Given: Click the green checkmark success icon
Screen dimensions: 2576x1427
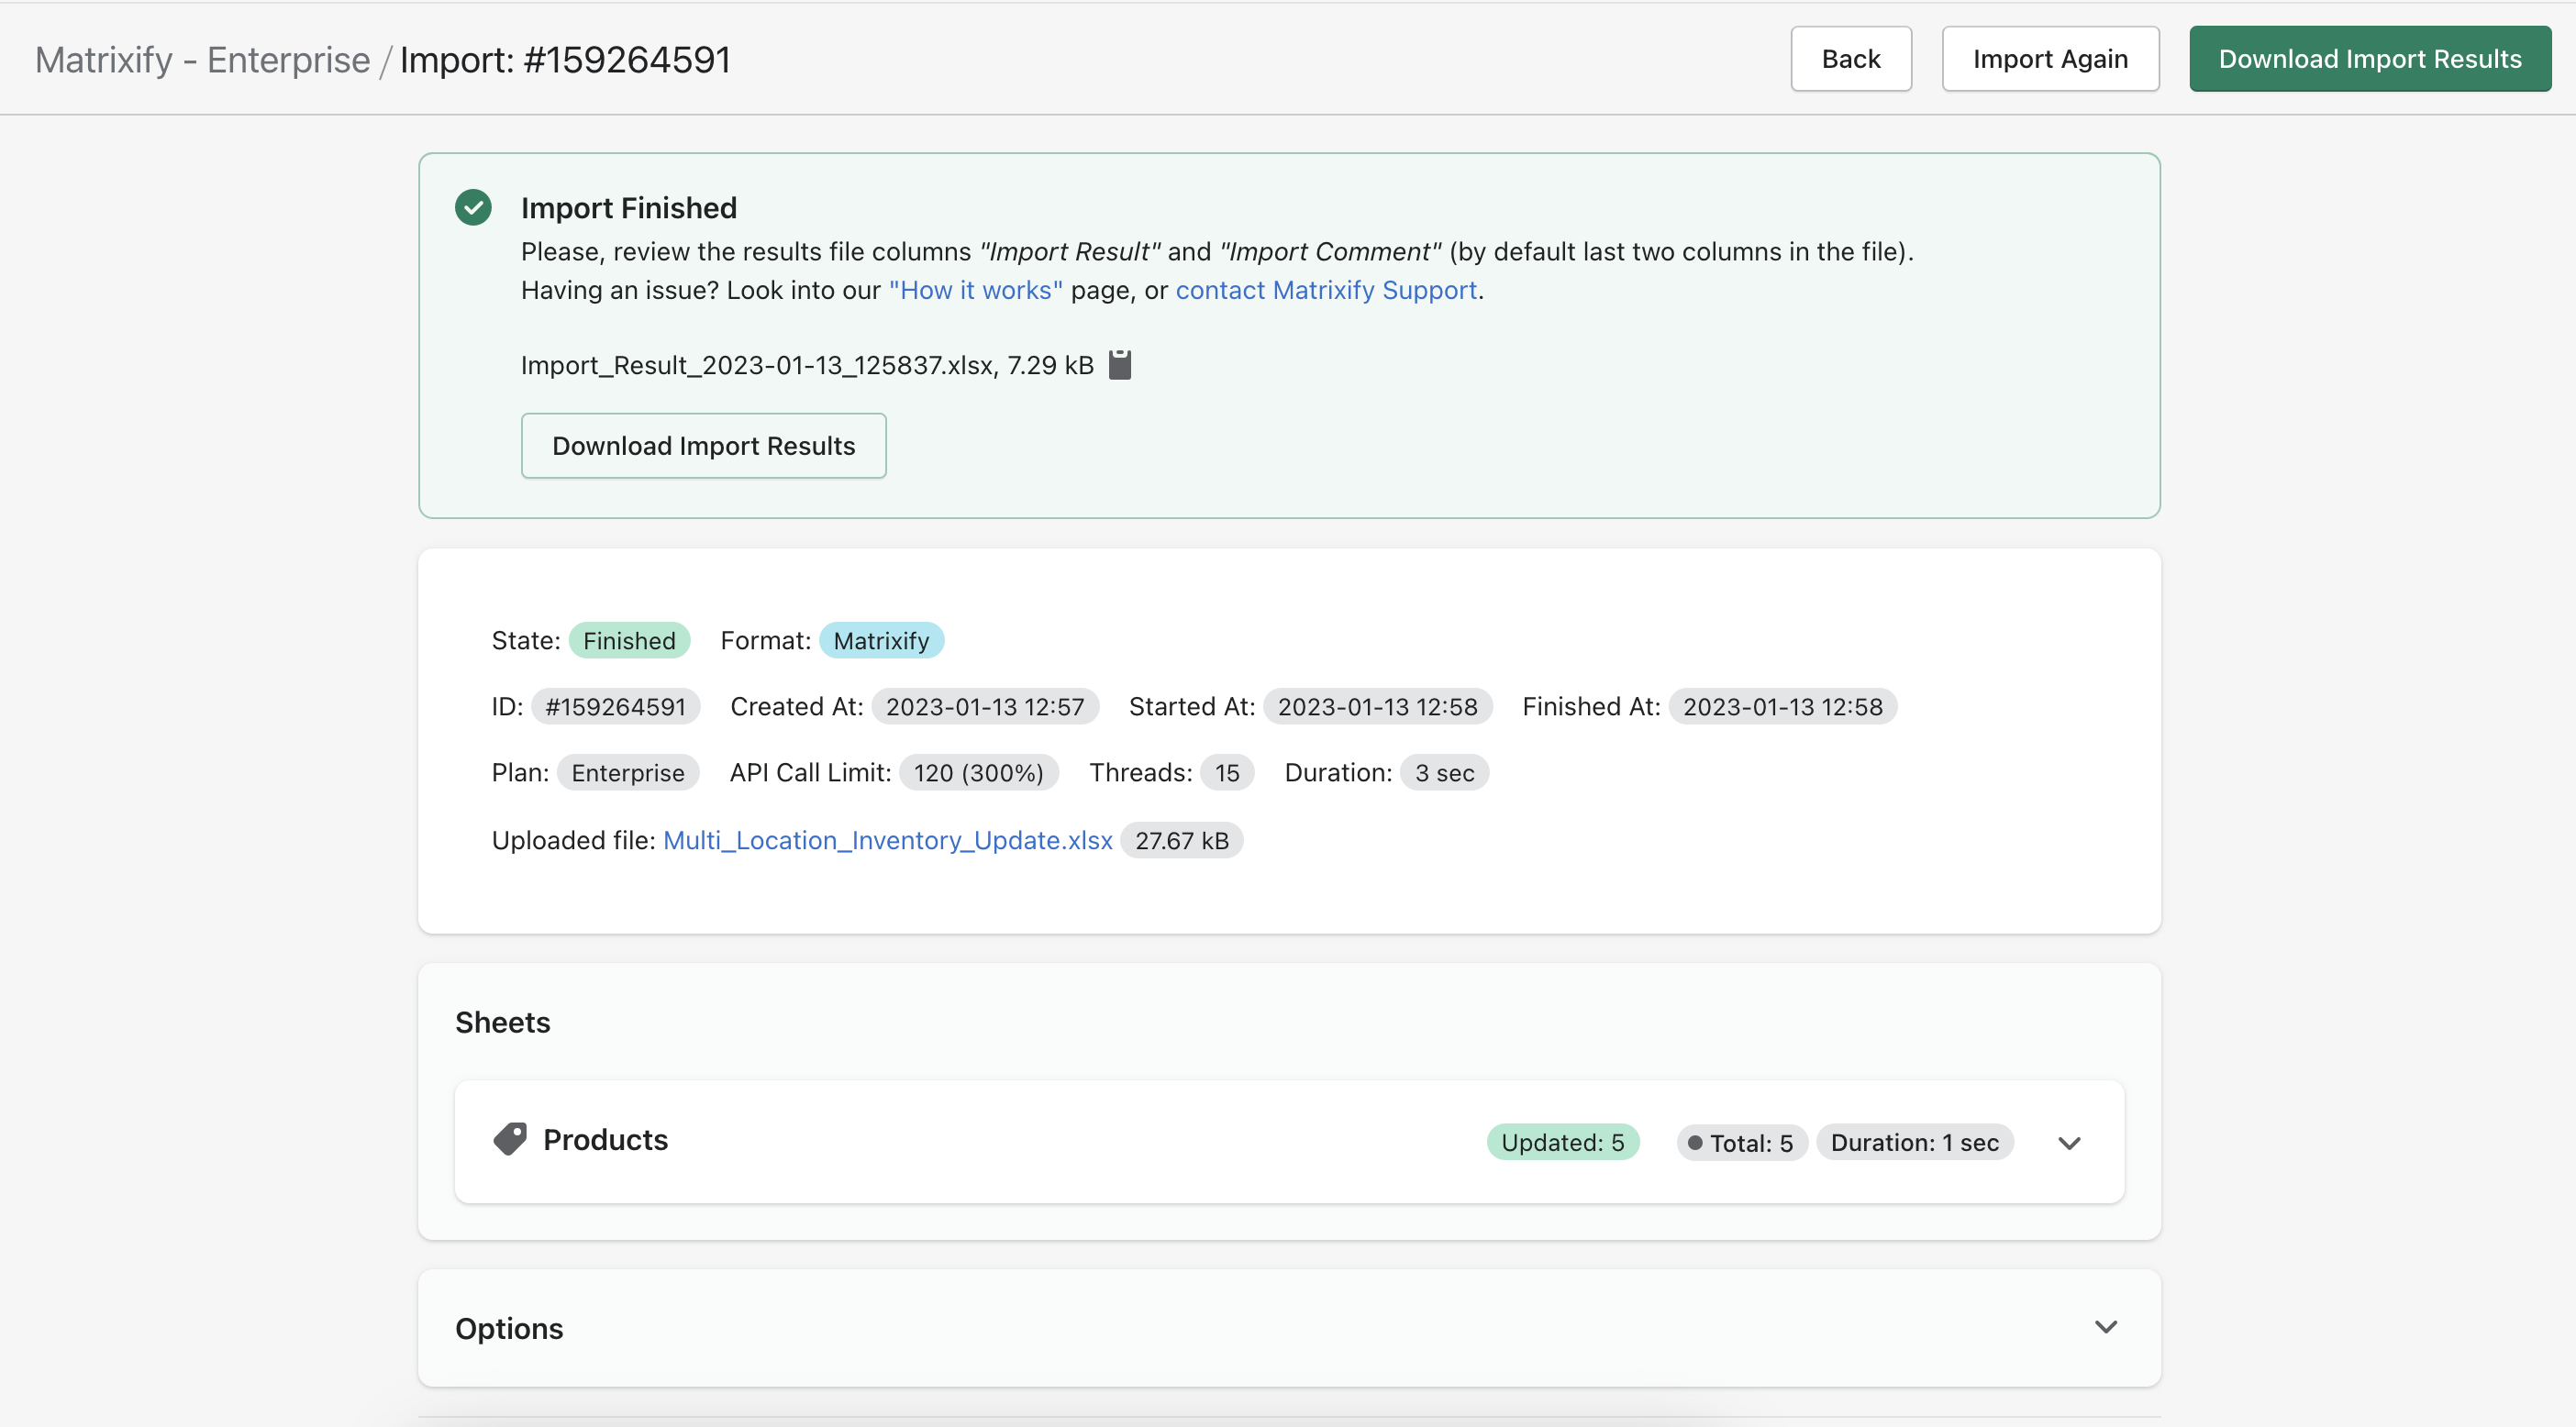Looking at the screenshot, I should pyautogui.click(x=473, y=208).
